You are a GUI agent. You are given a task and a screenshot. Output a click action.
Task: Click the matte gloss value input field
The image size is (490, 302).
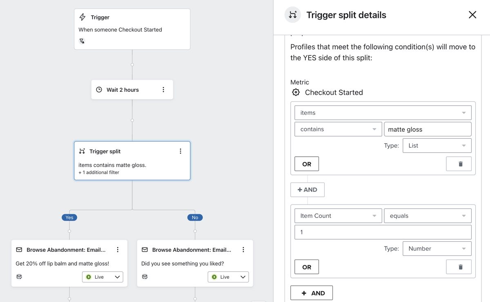(x=428, y=129)
